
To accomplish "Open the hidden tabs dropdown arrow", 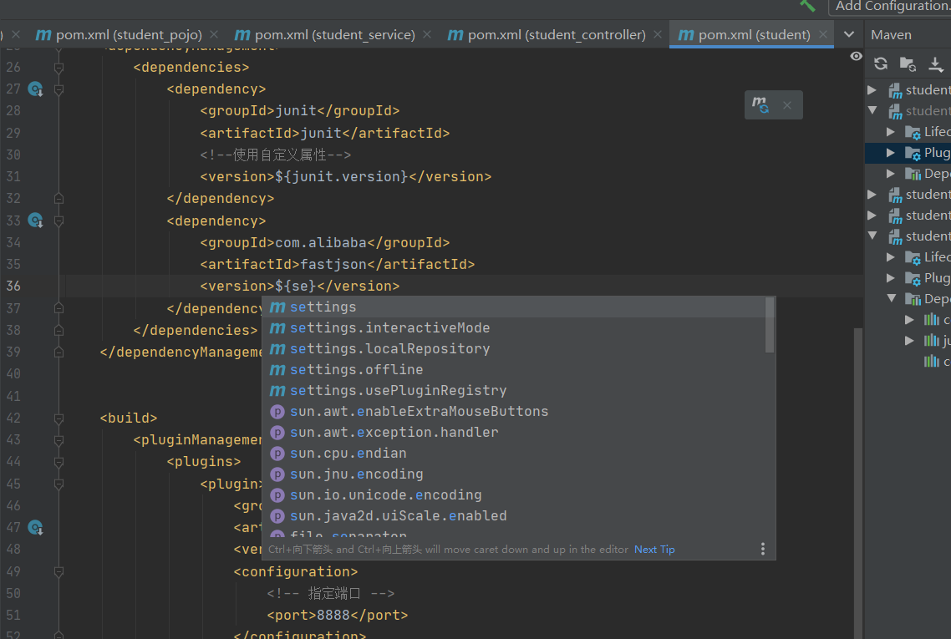I will pos(849,34).
